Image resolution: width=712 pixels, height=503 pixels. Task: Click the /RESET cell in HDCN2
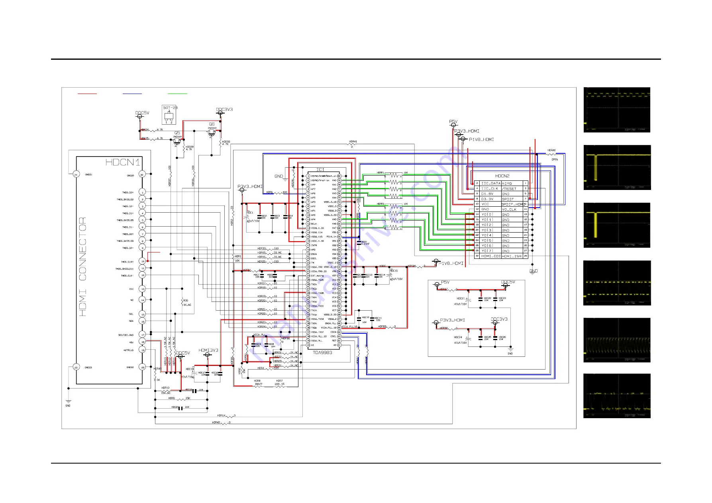click(x=512, y=189)
